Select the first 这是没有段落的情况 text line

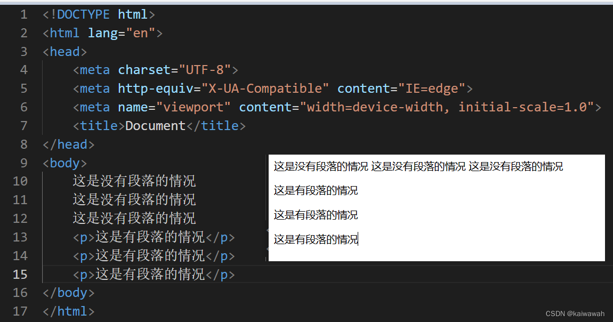click(134, 181)
